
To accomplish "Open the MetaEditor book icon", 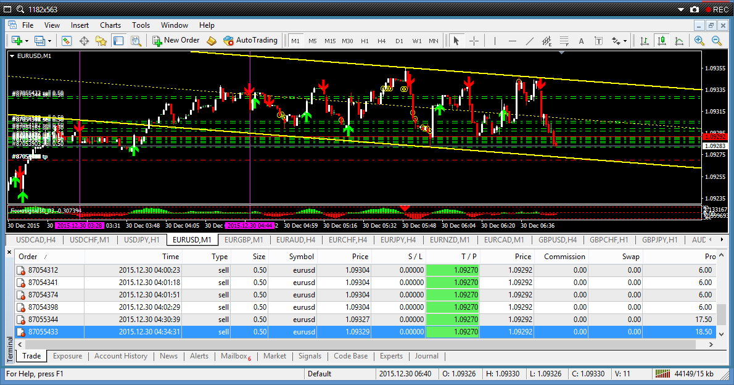I will click(x=212, y=41).
